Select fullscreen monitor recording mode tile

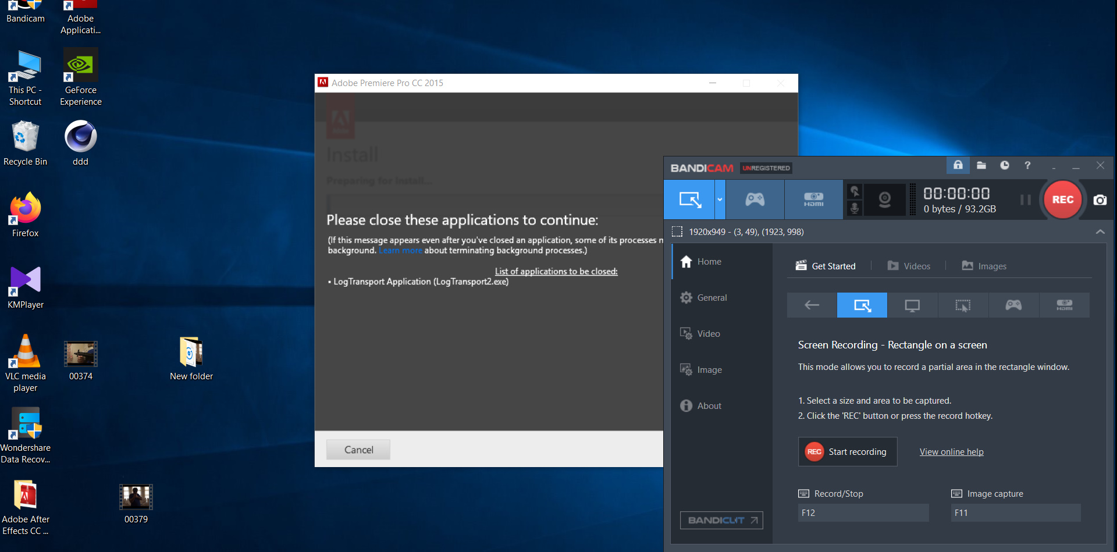pyautogui.click(x=912, y=305)
